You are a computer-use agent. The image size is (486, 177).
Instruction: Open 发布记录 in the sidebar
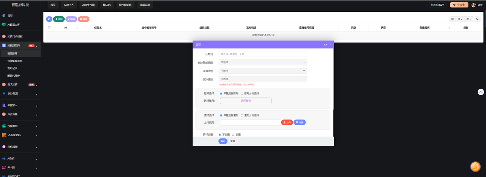coord(13,68)
